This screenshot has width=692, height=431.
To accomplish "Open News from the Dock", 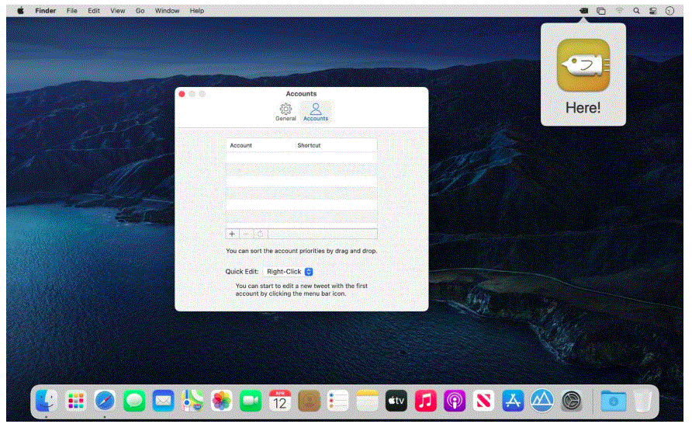I will [x=483, y=401].
